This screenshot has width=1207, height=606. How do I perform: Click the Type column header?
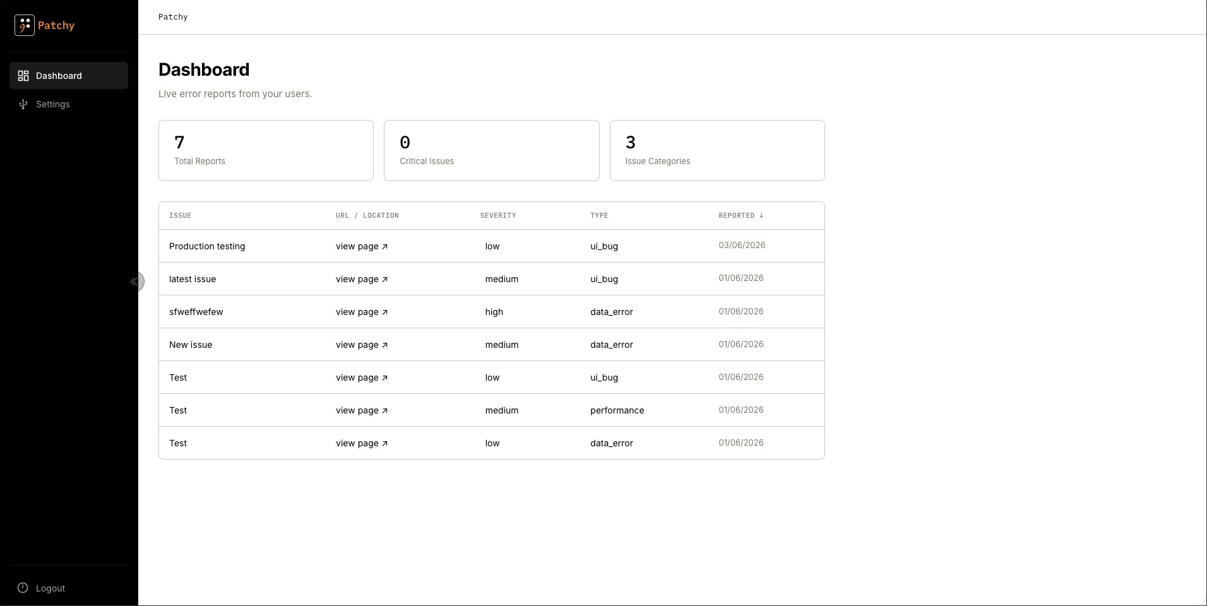click(599, 216)
